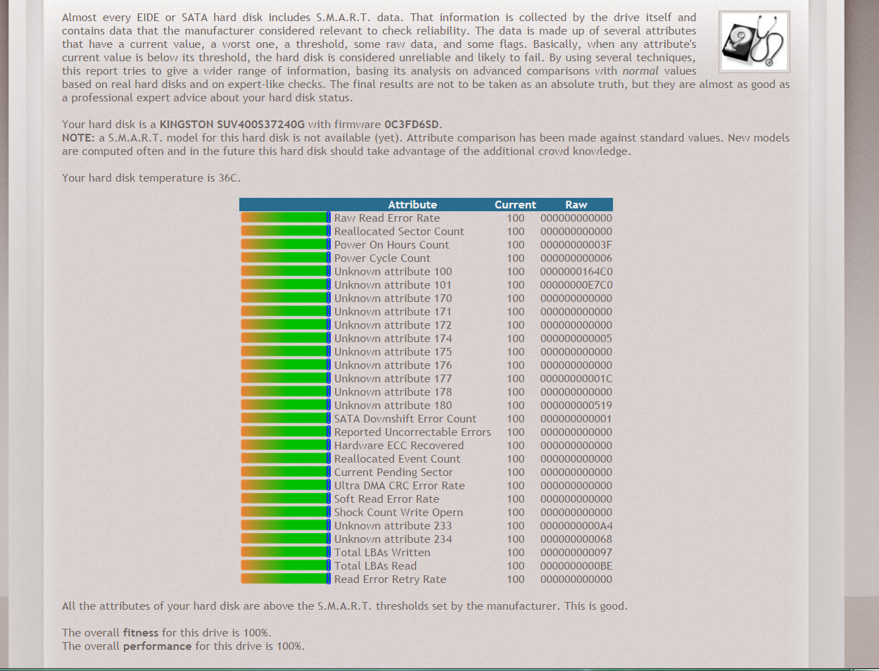Click Unknown attribute 100 label

tap(393, 272)
